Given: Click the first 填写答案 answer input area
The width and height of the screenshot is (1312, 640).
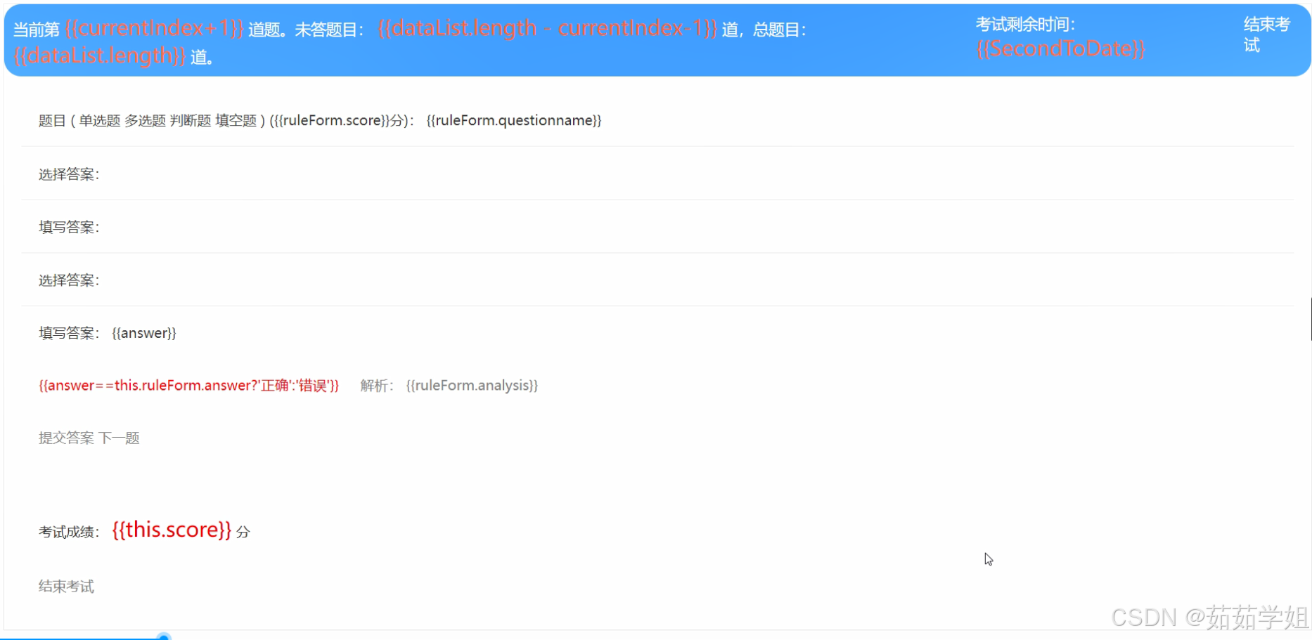Looking at the screenshot, I should coord(68,226).
